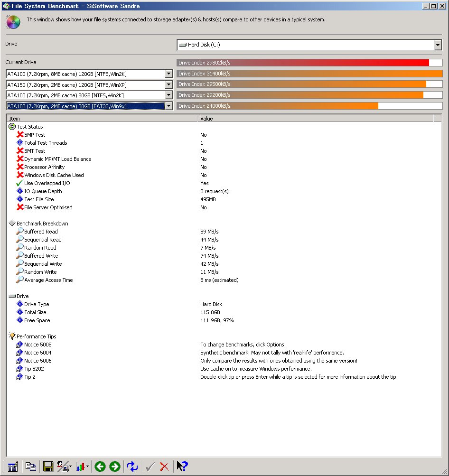Click the magnifier icon beside Average Access Time
Image resolution: width=449 pixels, height=476 pixels.
[x=20, y=280]
